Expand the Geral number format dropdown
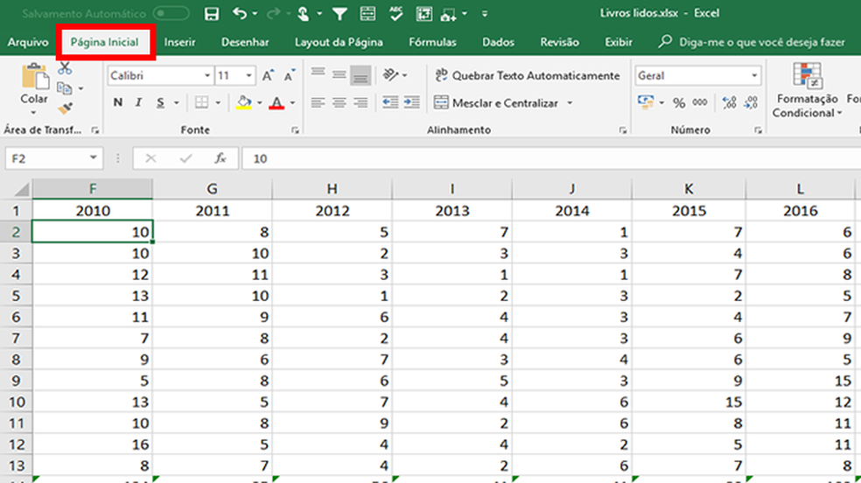Viewport: 861px width, 483px height. tap(754, 76)
